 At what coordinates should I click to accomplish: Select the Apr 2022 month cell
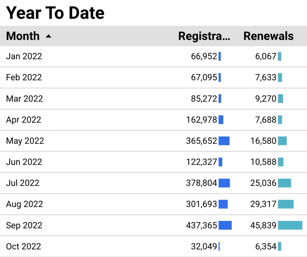[x=24, y=120]
